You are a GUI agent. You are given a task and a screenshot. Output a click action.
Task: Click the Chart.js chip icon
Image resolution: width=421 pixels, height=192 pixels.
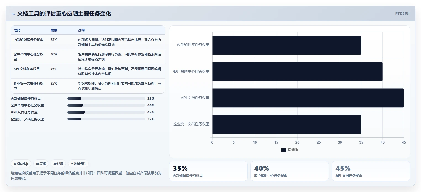[15, 164]
